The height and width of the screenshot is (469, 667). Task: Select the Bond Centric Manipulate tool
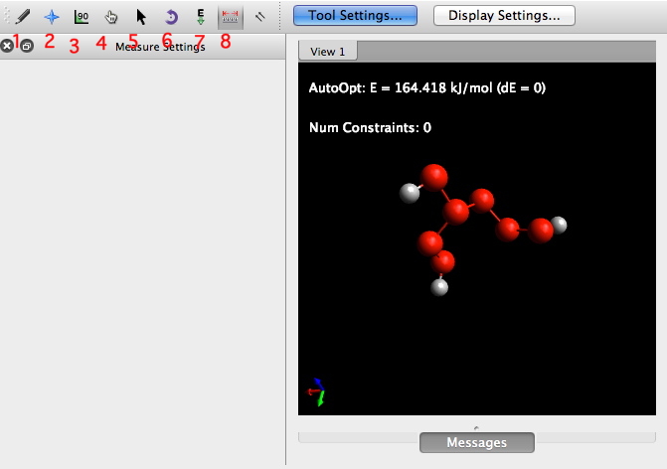pyautogui.click(x=82, y=17)
